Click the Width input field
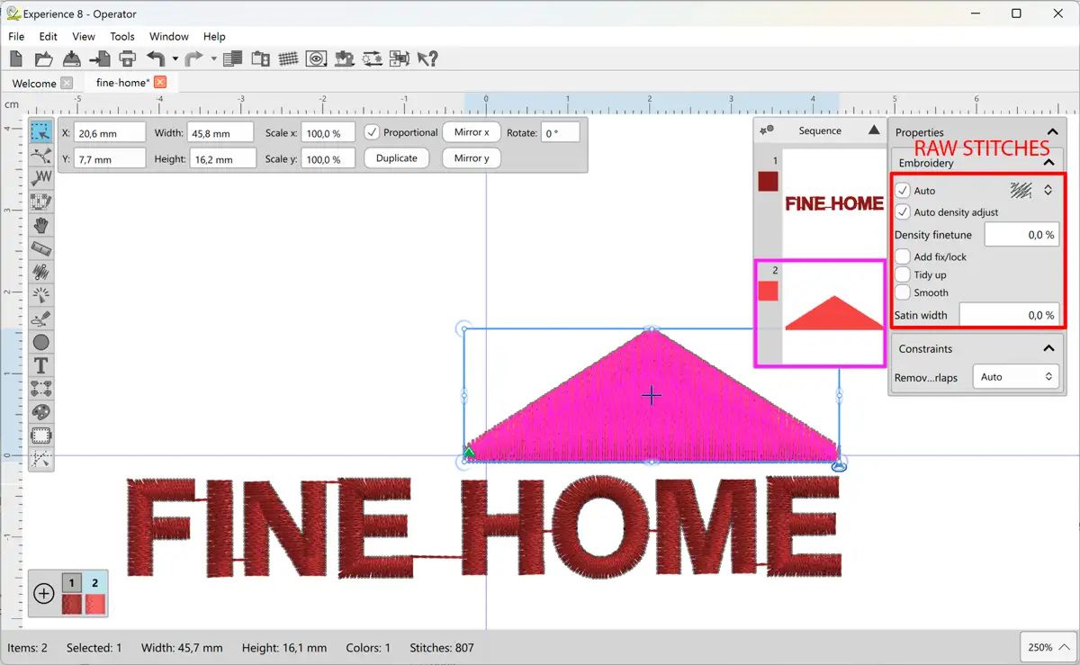 pos(222,133)
